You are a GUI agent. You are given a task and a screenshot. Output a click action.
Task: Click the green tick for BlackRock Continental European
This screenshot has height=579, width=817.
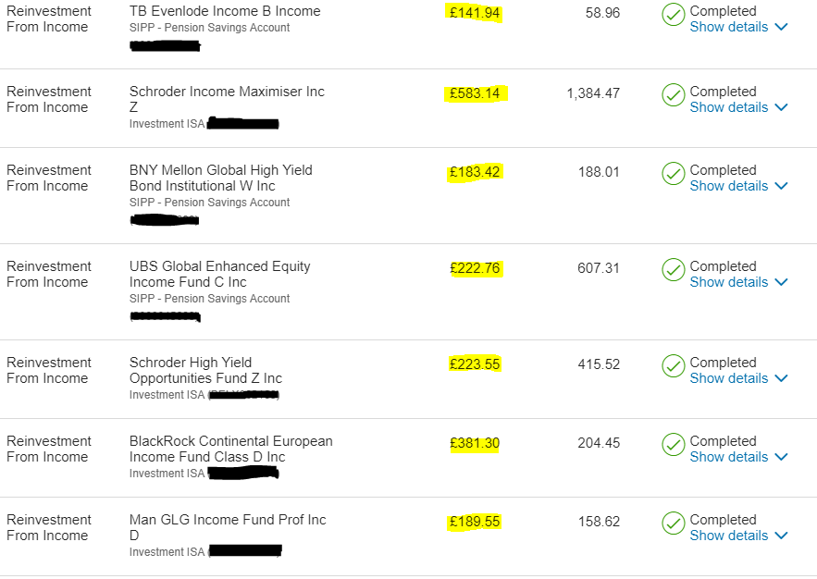(x=674, y=445)
